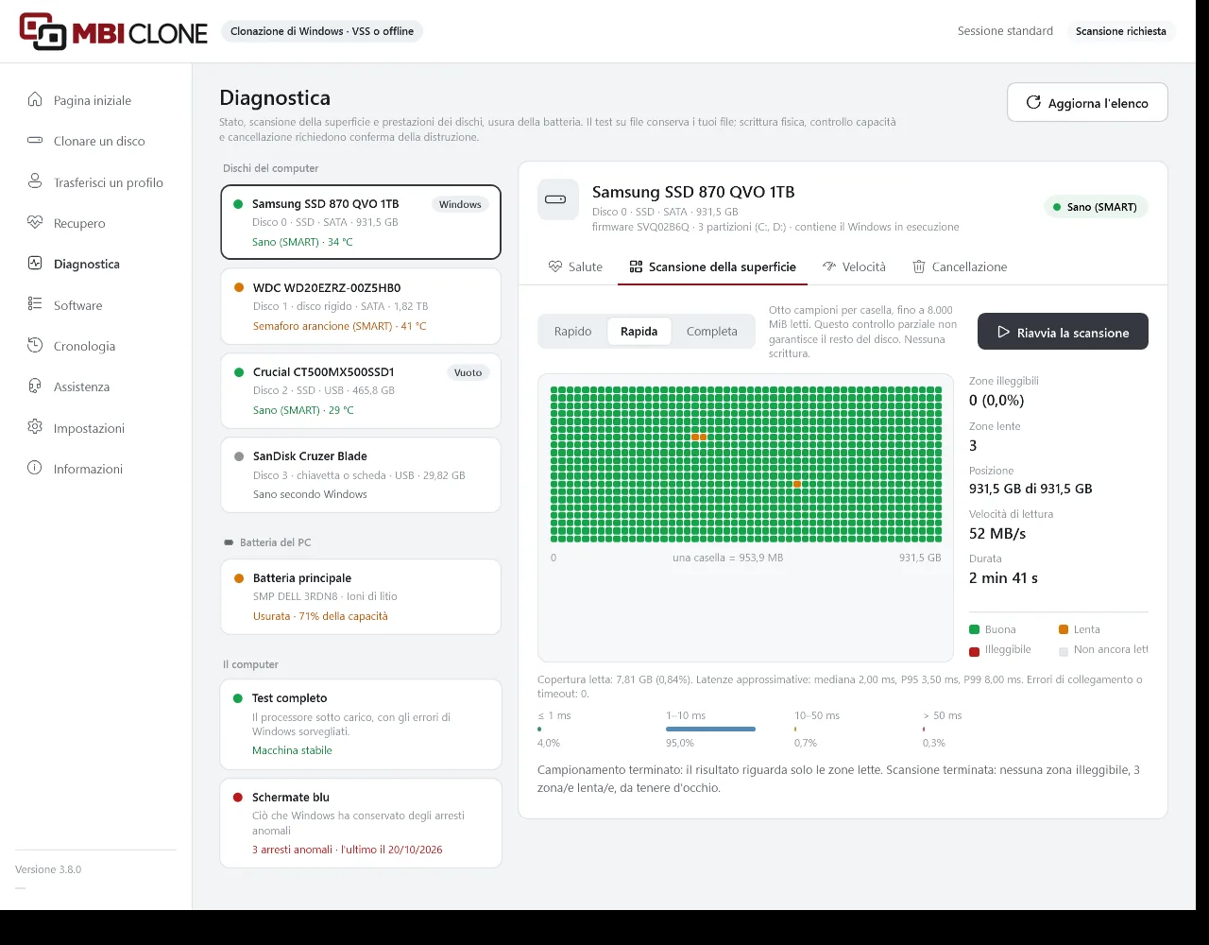Click orange status dot of WDC WD20EZRZ card
The width and height of the screenshot is (1209, 945).
[238, 288]
